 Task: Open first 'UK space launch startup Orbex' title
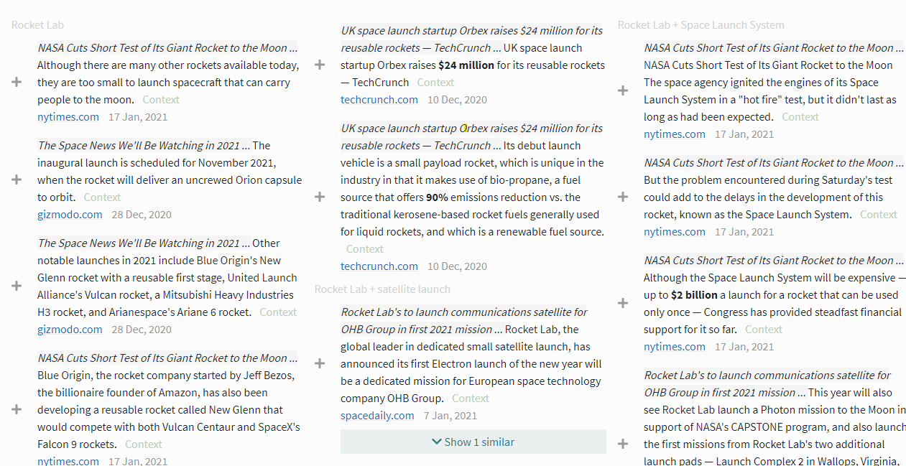tap(471, 39)
